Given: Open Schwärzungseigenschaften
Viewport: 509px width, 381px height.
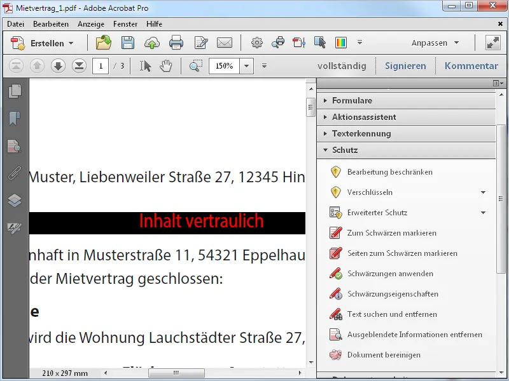Looking at the screenshot, I should (x=384, y=294).
